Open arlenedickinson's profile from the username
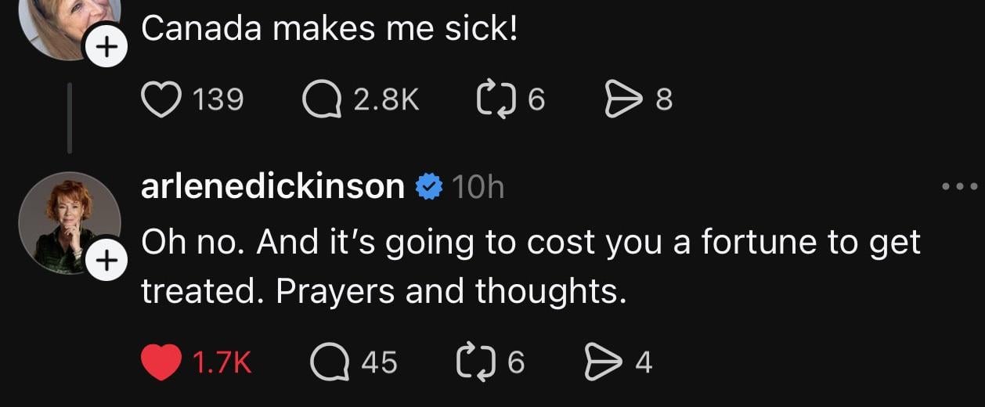985x407 pixels. point(272,187)
